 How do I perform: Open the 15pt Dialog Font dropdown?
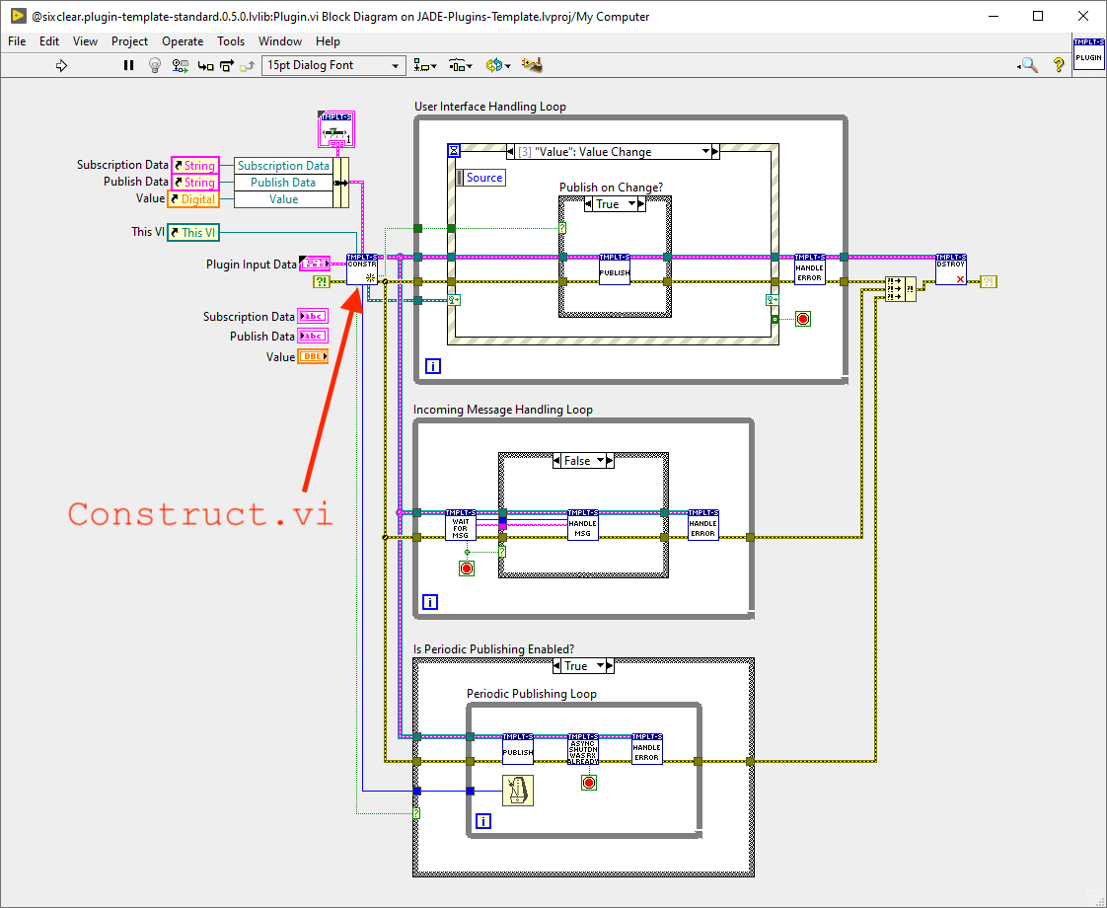coord(332,65)
